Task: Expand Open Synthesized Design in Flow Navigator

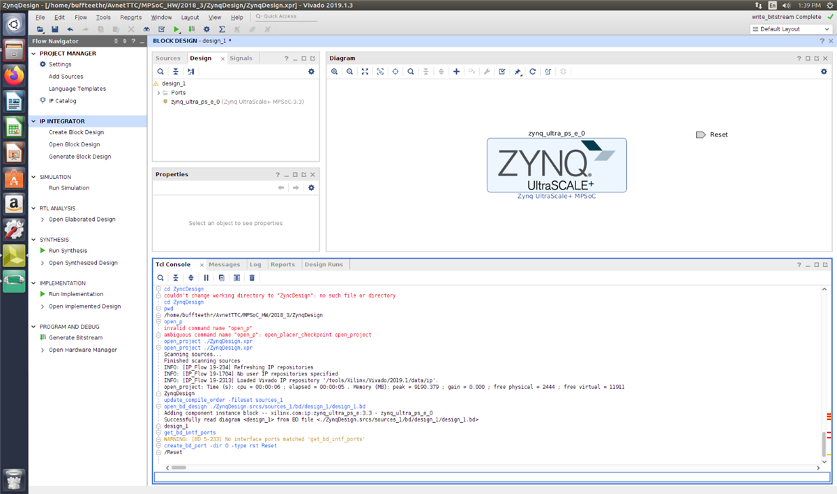Action: [42, 263]
